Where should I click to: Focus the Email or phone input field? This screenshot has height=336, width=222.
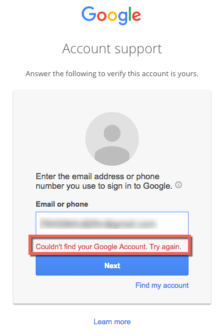[x=112, y=223]
